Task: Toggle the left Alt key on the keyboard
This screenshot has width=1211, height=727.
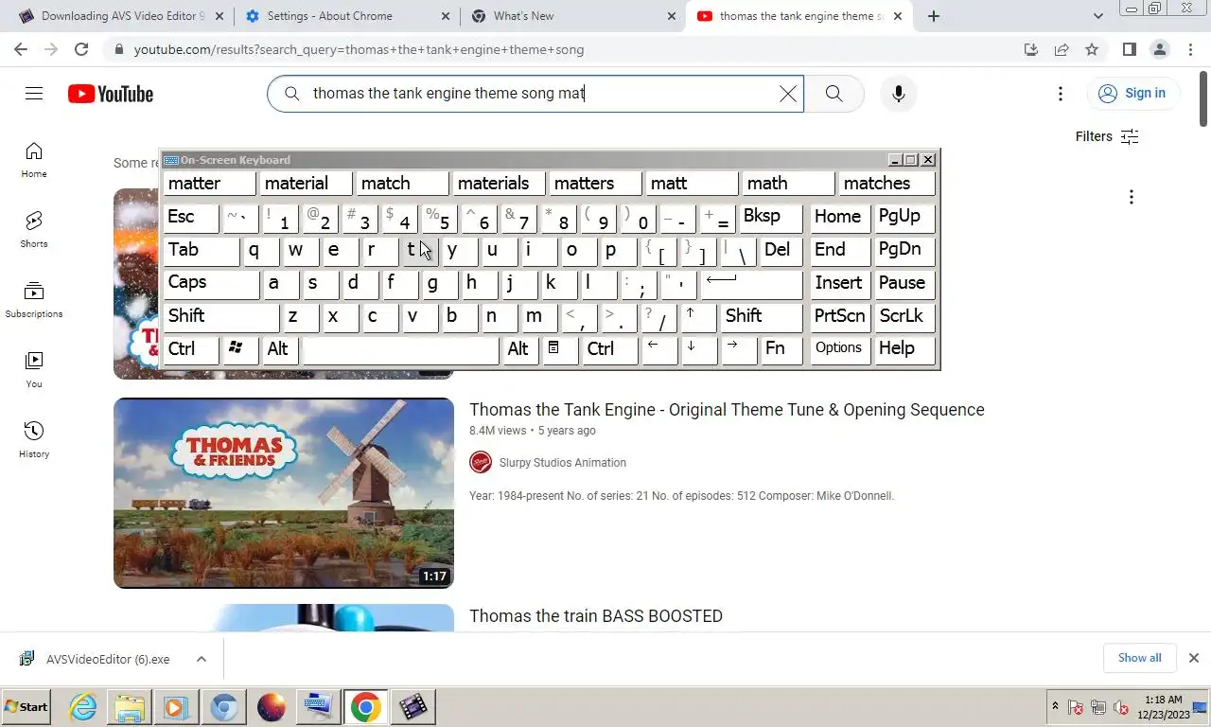Action: click(x=280, y=349)
